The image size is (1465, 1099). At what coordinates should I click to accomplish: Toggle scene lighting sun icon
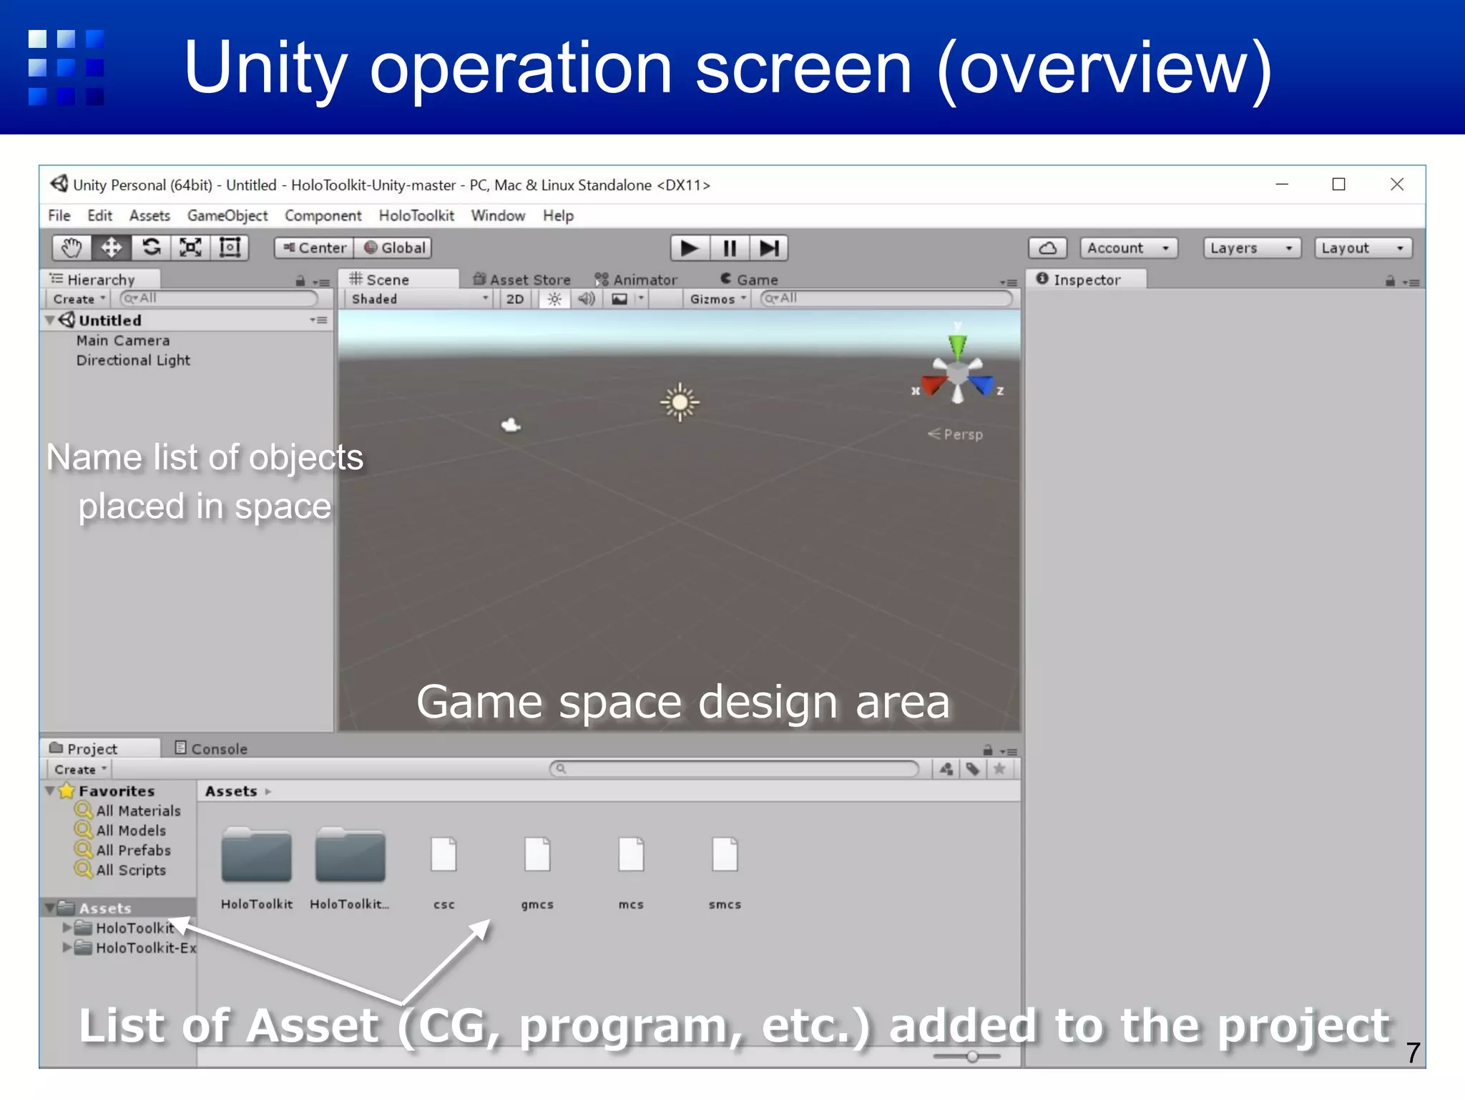(x=554, y=299)
